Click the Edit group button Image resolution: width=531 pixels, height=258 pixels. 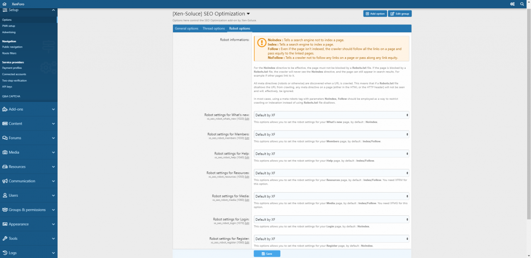point(400,14)
